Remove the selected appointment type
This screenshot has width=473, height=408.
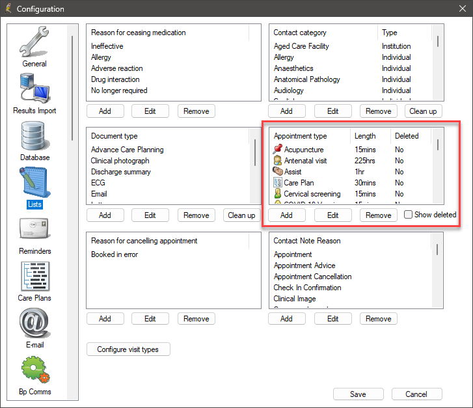click(x=378, y=215)
